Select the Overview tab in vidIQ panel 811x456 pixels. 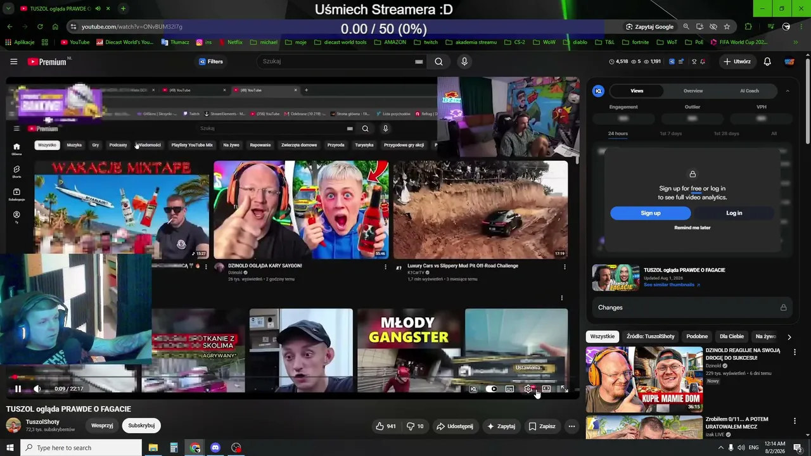click(x=693, y=91)
